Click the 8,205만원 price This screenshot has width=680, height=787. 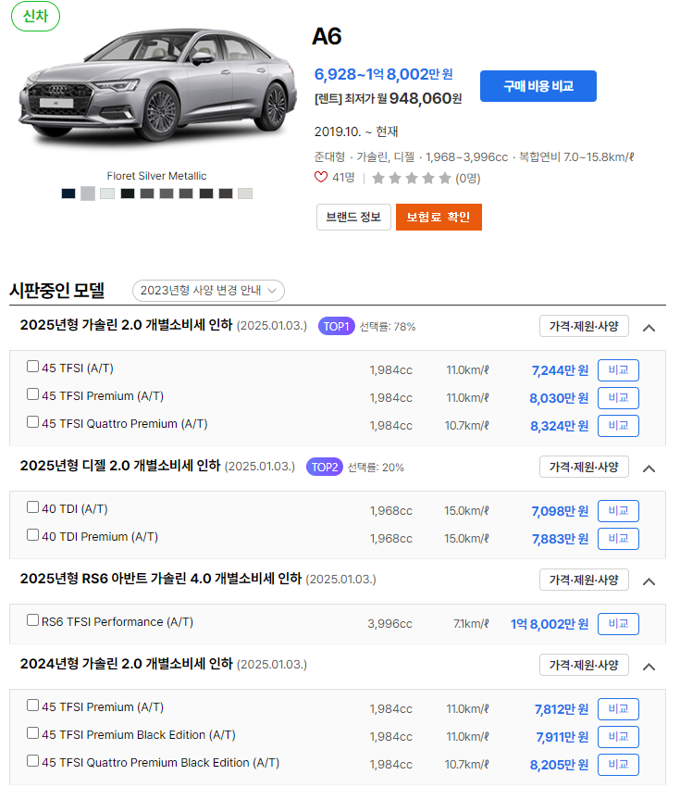tap(559, 765)
